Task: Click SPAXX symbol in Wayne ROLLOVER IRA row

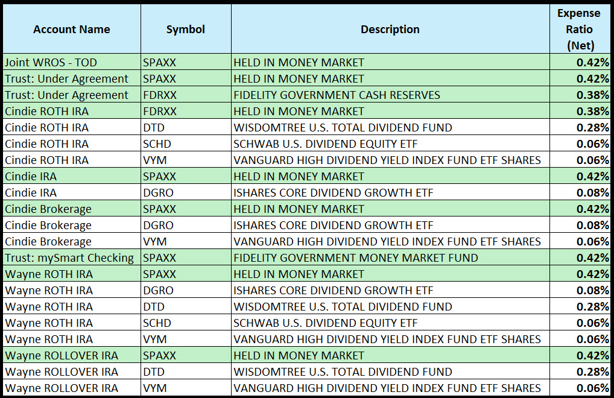Action: point(159,355)
